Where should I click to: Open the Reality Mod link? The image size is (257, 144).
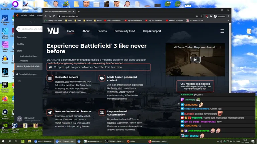tap(116, 88)
